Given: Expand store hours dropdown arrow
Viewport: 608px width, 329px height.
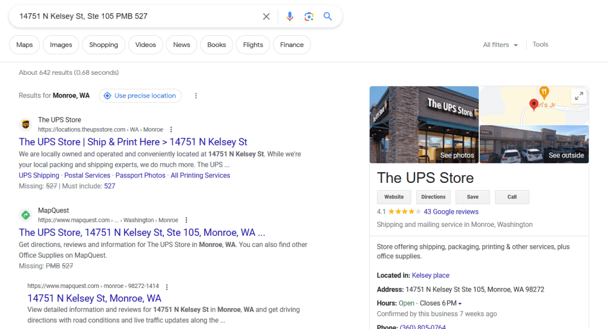Looking at the screenshot, I should tap(460, 303).
